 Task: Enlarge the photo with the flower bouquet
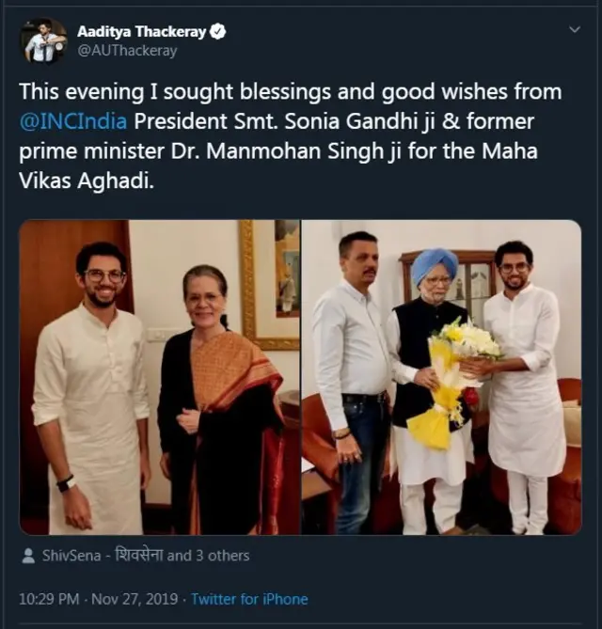(441, 377)
